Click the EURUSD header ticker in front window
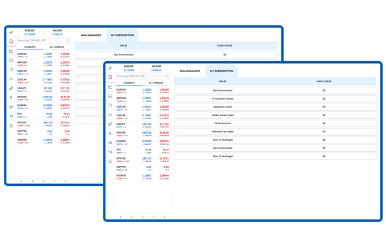Screen dimensions: 386x247 pyautogui.click(x=129, y=68)
